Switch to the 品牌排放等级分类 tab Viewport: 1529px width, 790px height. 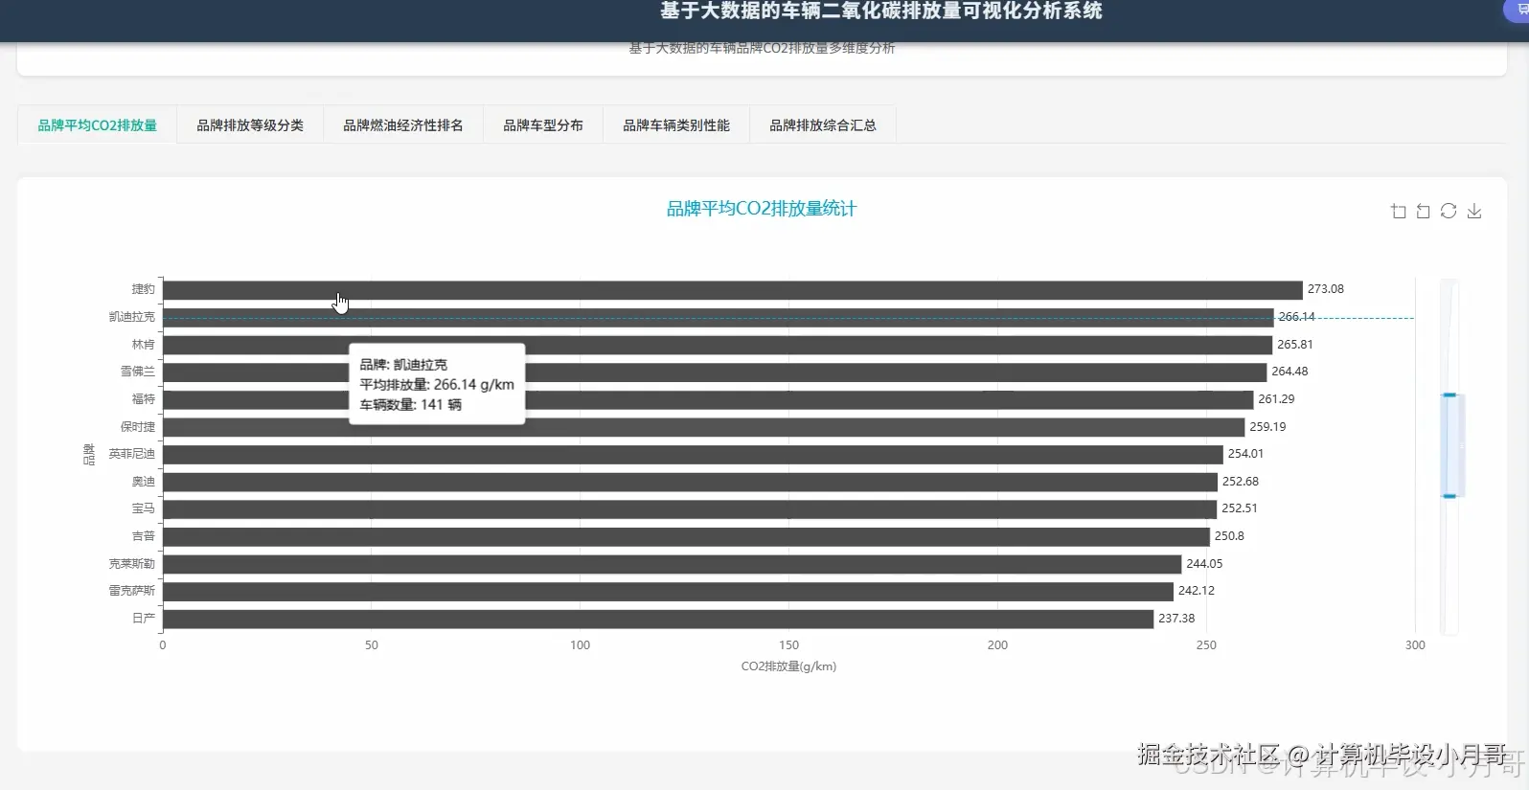(250, 125)
